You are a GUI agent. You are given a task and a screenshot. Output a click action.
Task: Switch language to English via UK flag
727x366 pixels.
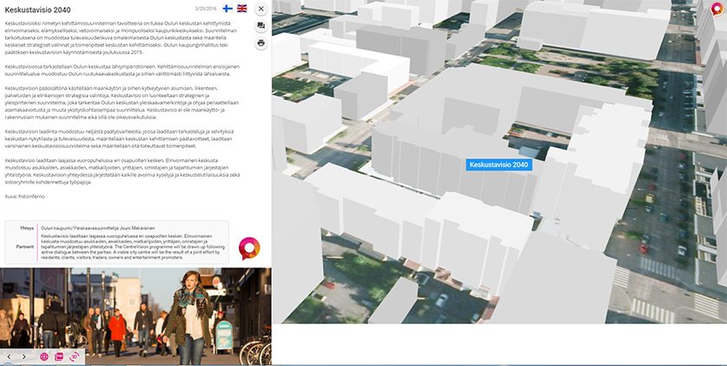click(x=242, y=9)
